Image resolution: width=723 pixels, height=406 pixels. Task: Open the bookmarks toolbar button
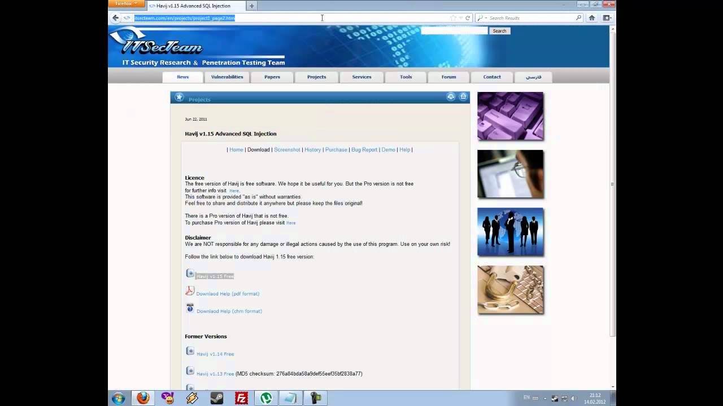[607, 18]
